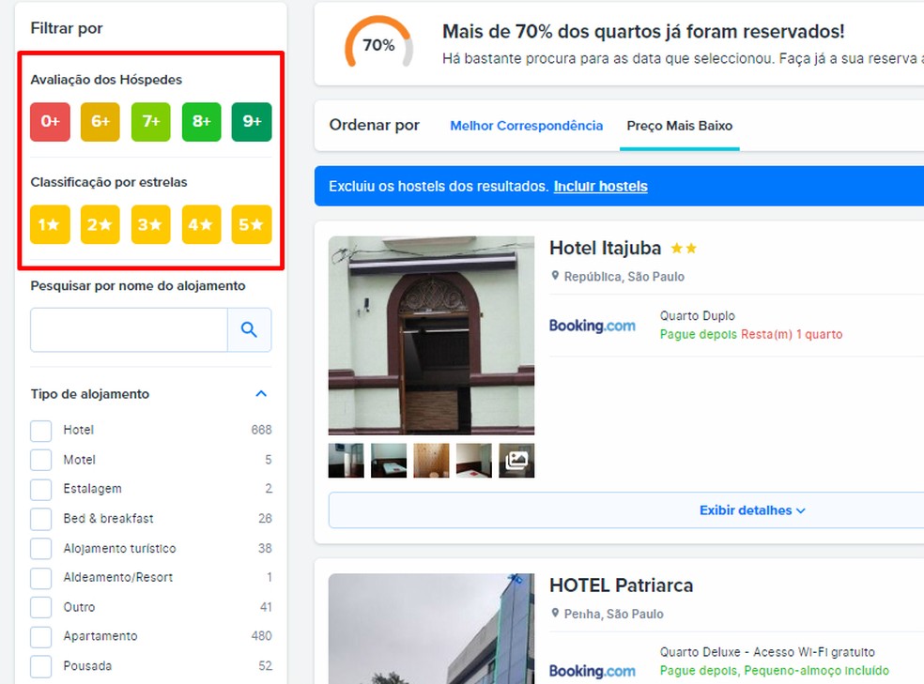Click the Booking.com logo for Hotel Itajuba
This screenshot has height=684, width=924.
click(x=593, y=326)
